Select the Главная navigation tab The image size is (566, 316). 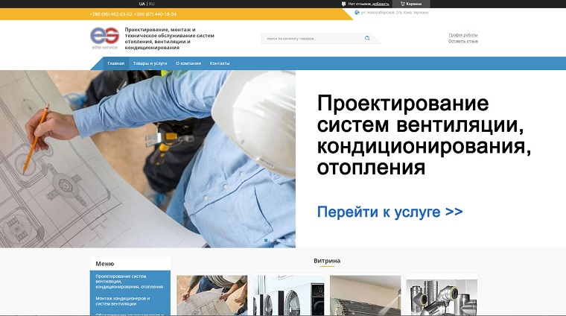(x=116, y=63)
